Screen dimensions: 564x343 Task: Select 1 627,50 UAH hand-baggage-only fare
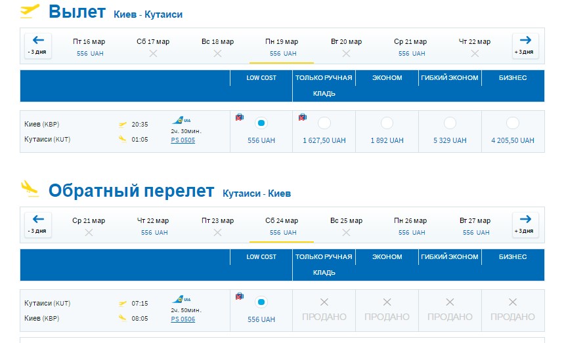point(324,123)
